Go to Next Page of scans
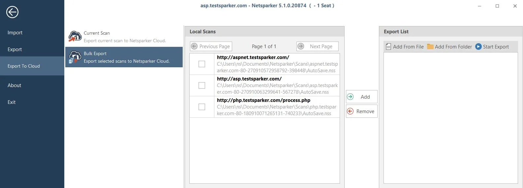523x188 pixels. 318,47
